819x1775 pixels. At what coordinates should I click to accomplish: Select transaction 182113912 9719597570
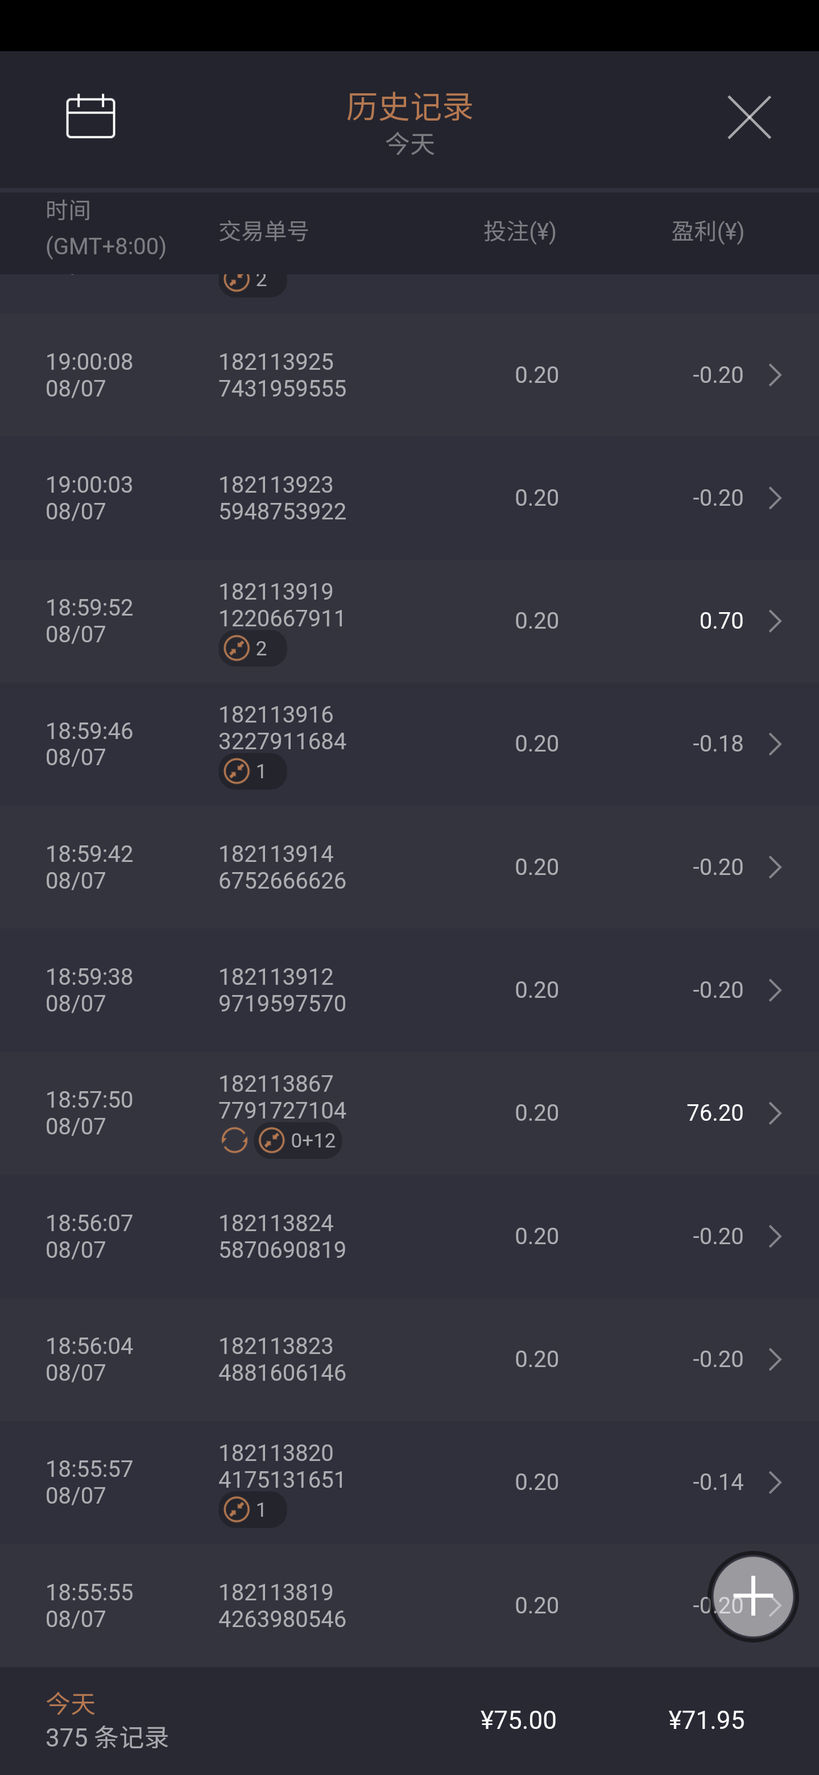[x=283, y=990]
